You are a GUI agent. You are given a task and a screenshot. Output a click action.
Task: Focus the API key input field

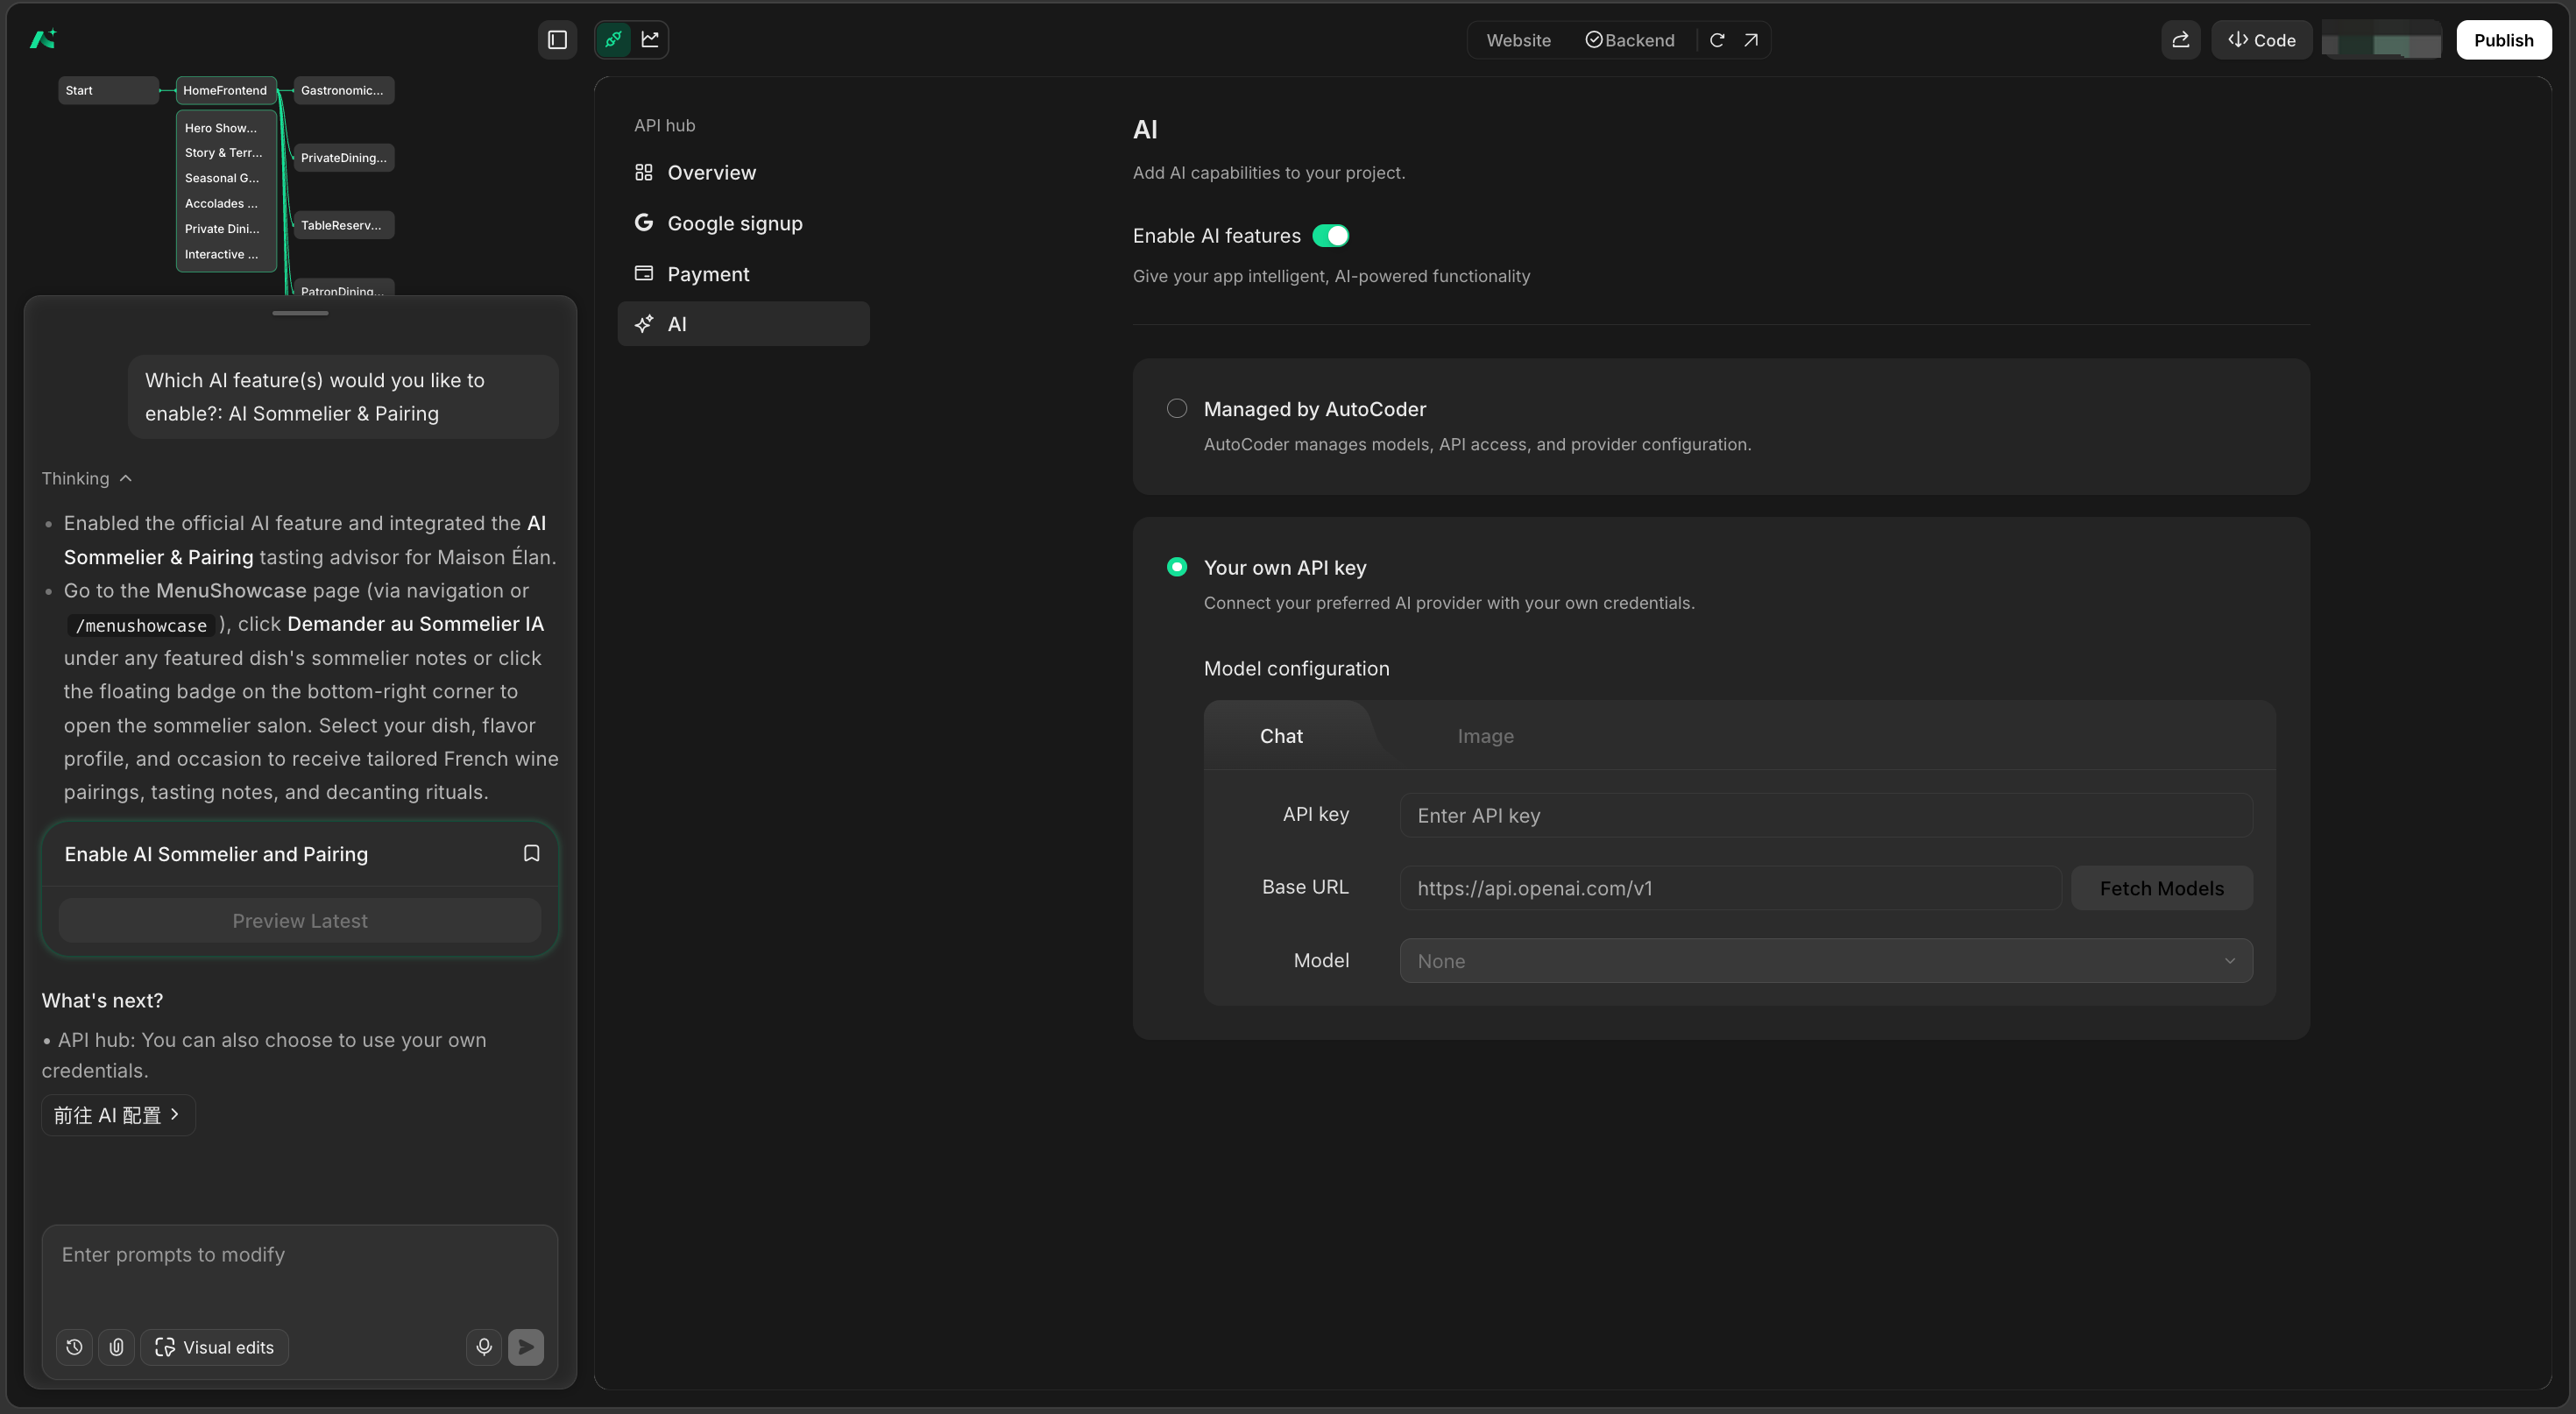[x=1826, y=815]
